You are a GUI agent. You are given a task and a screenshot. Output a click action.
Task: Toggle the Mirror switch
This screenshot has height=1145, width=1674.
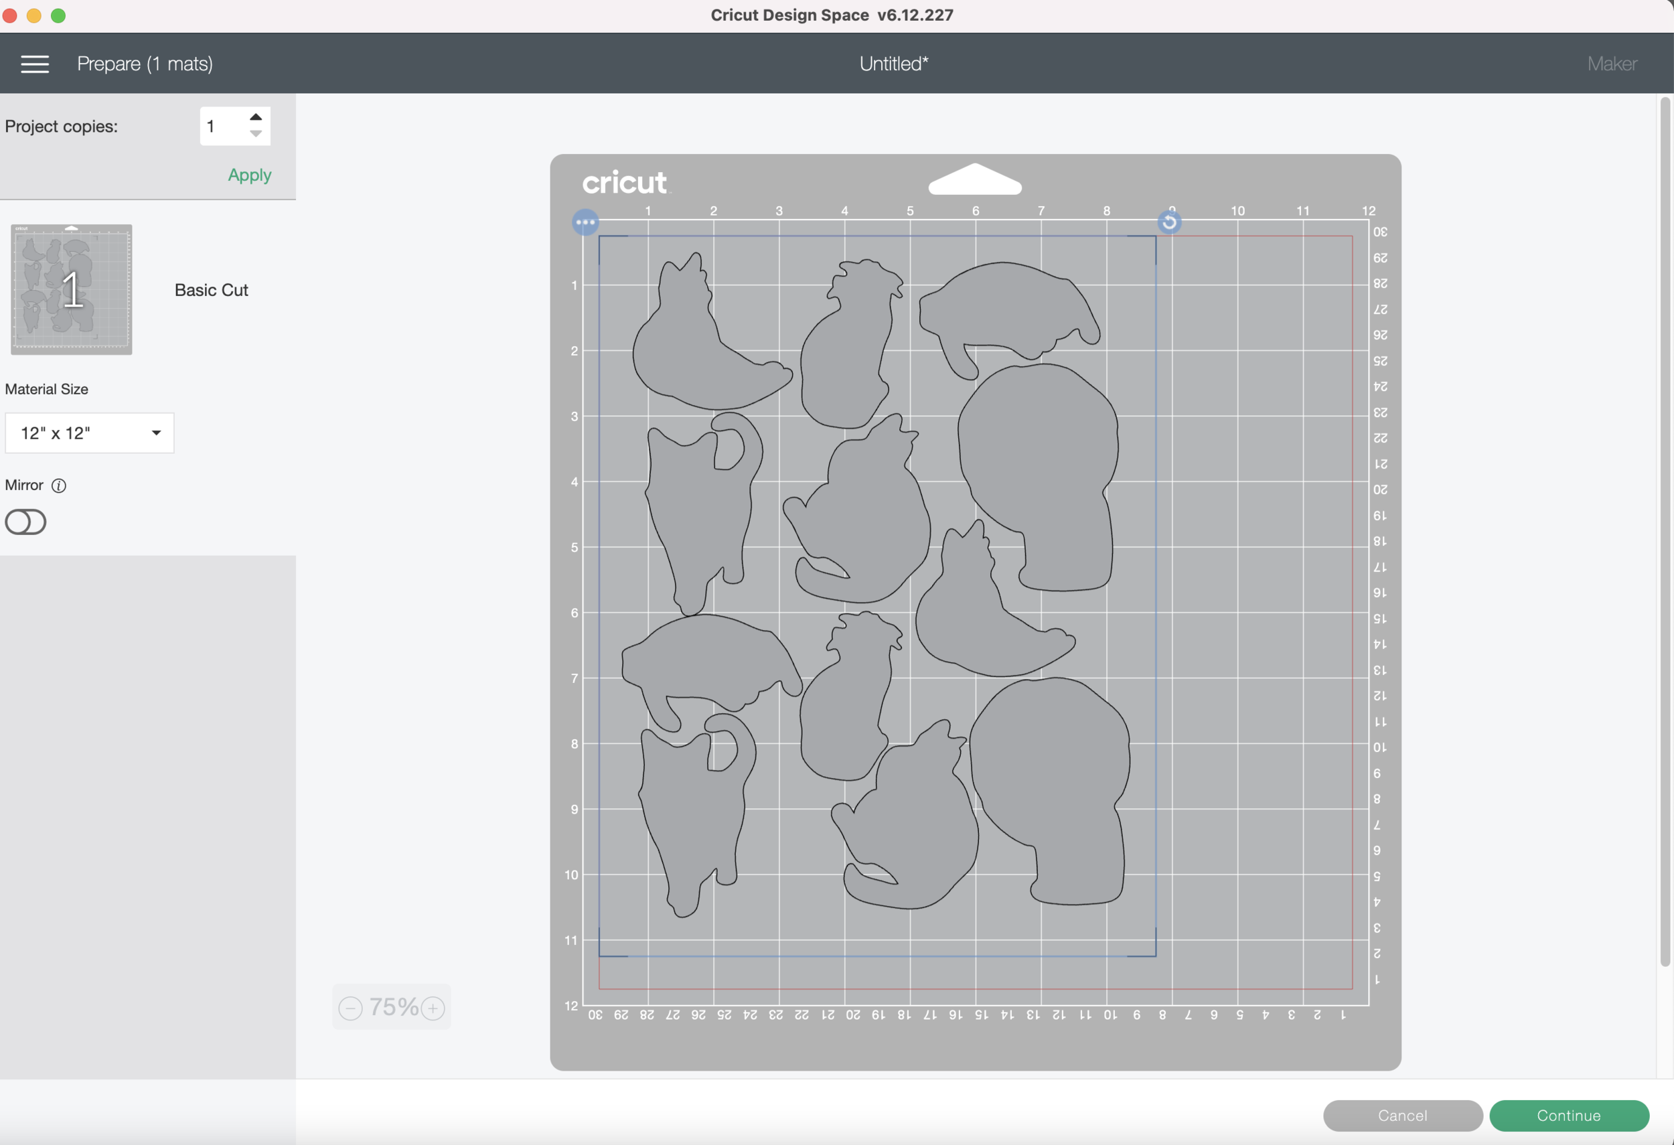(x=26, y=522)
